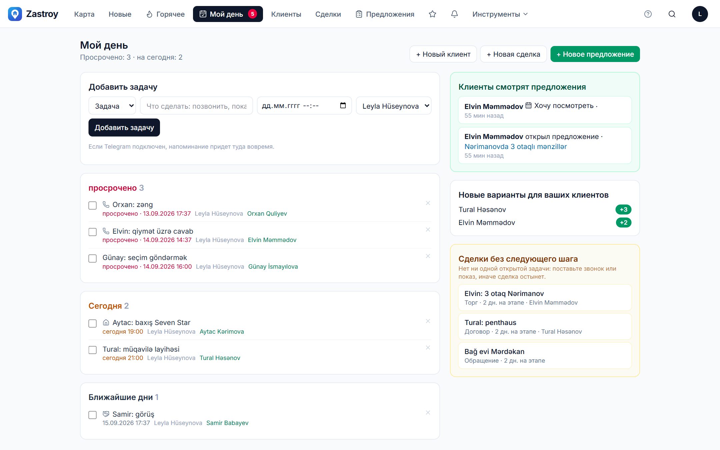The height and width of the screenshot is (450, 720).
Task: Mark 'Elvin: qiymət üzrə cavab' as done
Action: point(93,232)
